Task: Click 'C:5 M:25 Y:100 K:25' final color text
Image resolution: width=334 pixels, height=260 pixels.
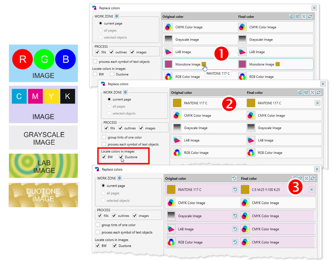Action: point(266,190)
